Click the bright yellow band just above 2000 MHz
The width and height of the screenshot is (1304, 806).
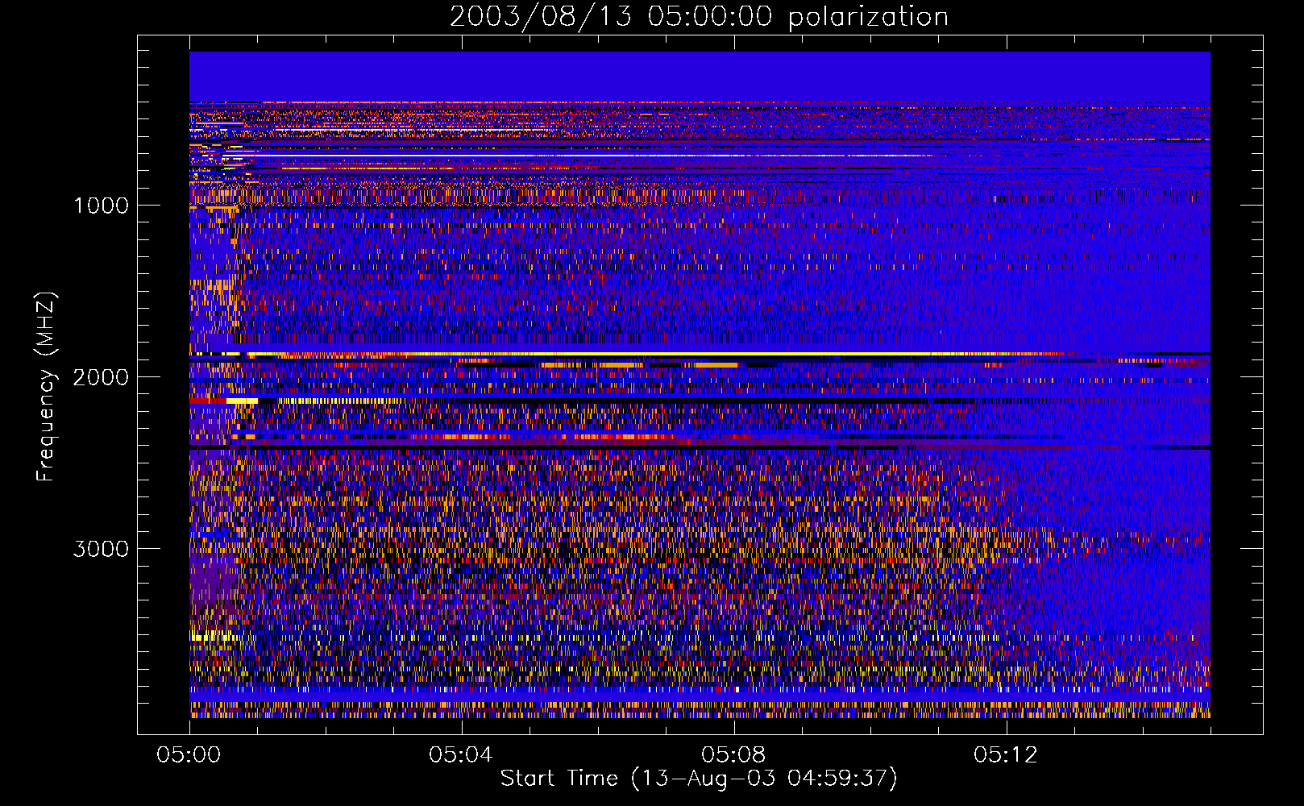point(629,354)
